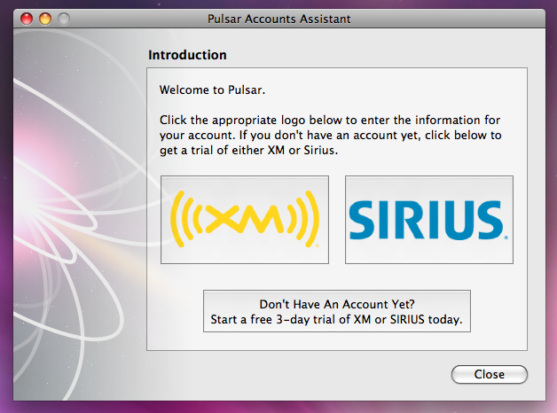This screenshot has height=413, width=557.
Task: Close the window with red traffic light
Action: 27,19
